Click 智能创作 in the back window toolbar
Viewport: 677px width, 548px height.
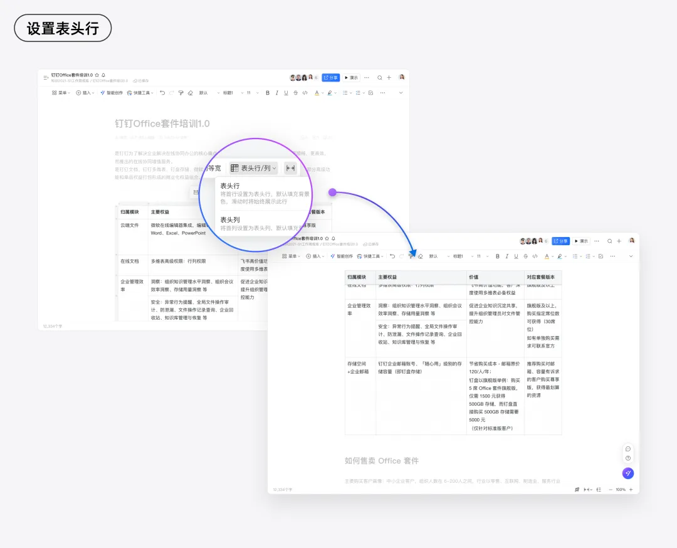[112, 93]
